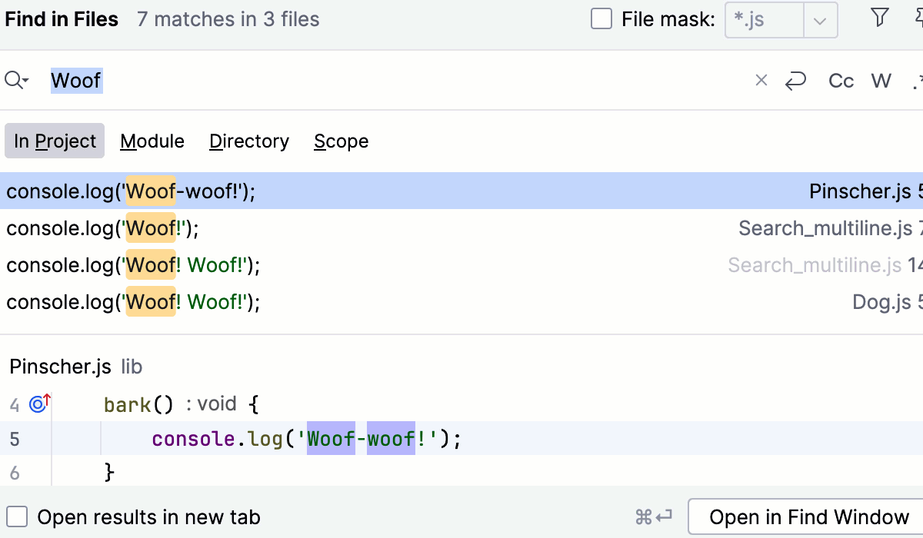Select the In Project scope tab
This screenshot has width=923, height=538.
coord(55,141)
